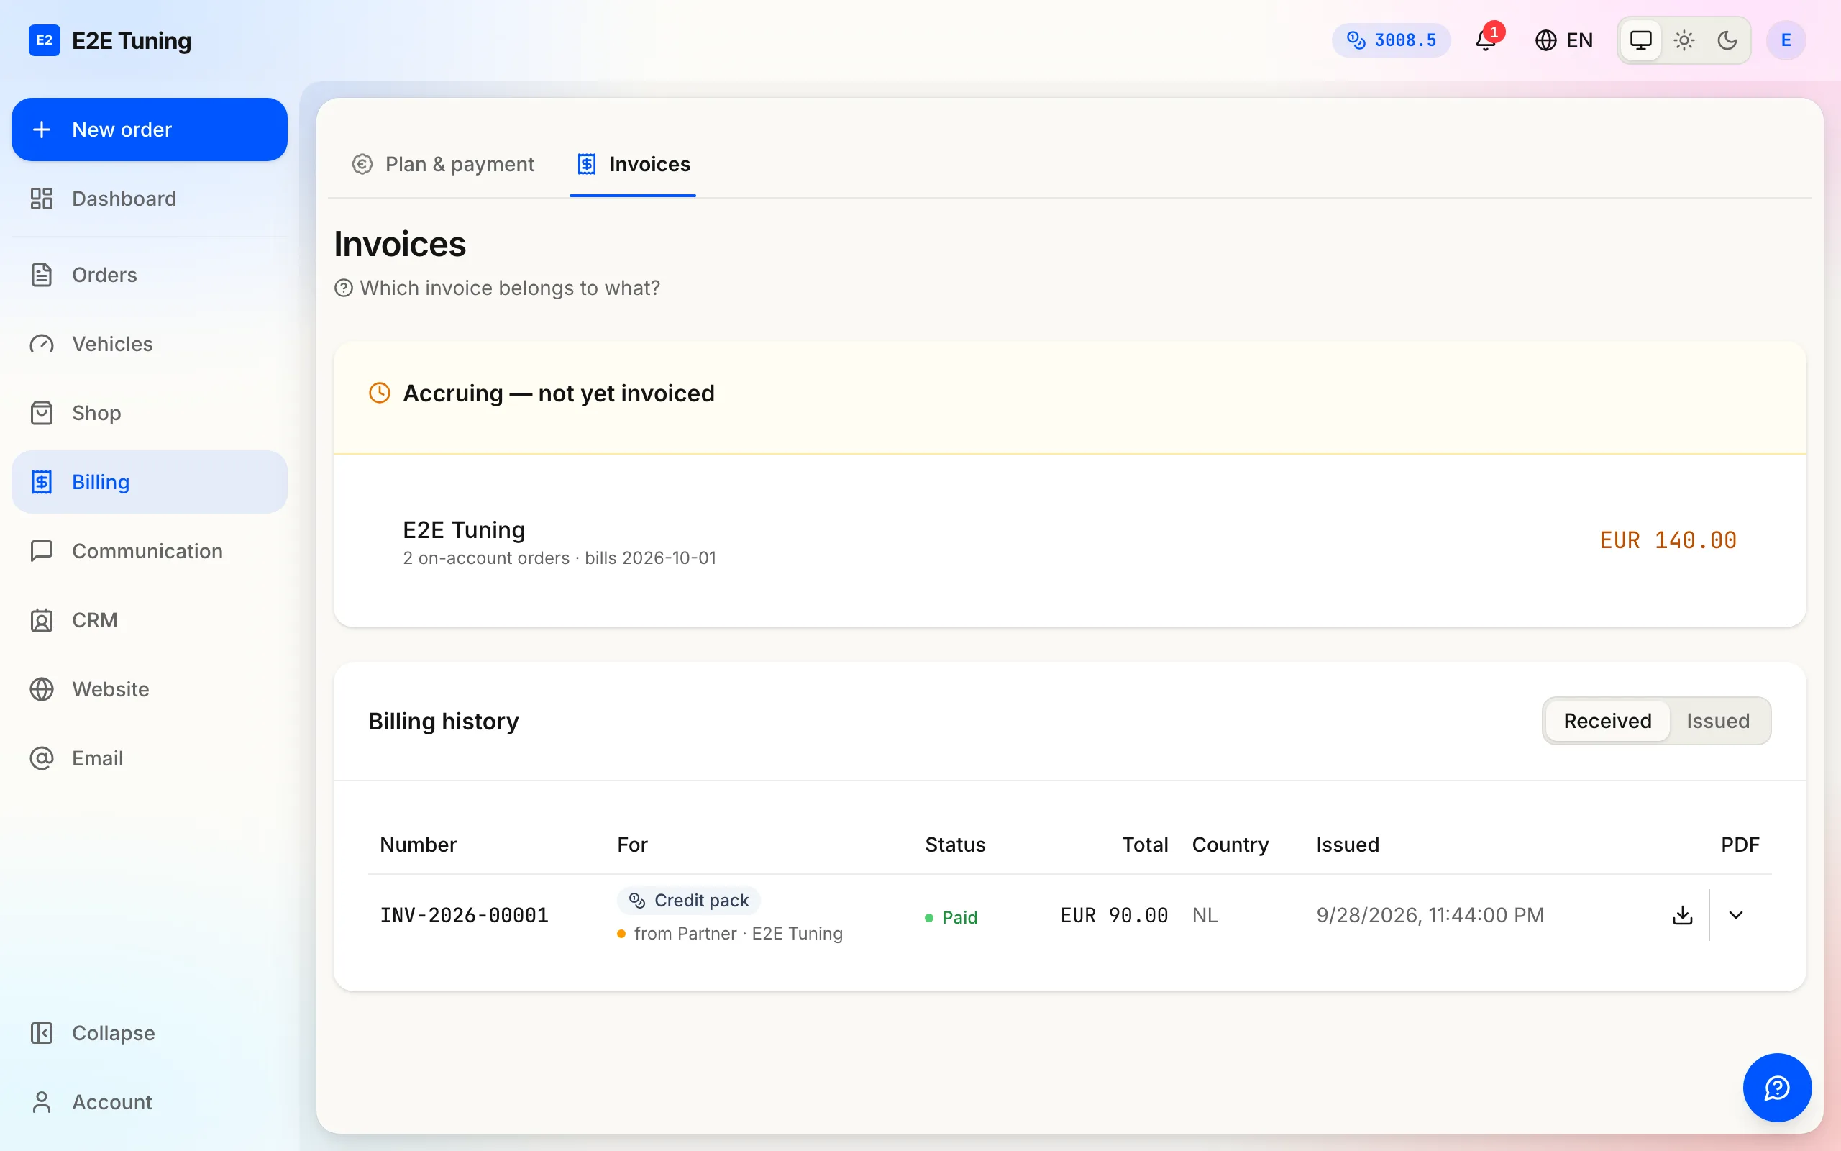The width and height of the screenshot is (1841, 1151).
Task: Click the Credit pack badge
Action: [x=689, y=901]
